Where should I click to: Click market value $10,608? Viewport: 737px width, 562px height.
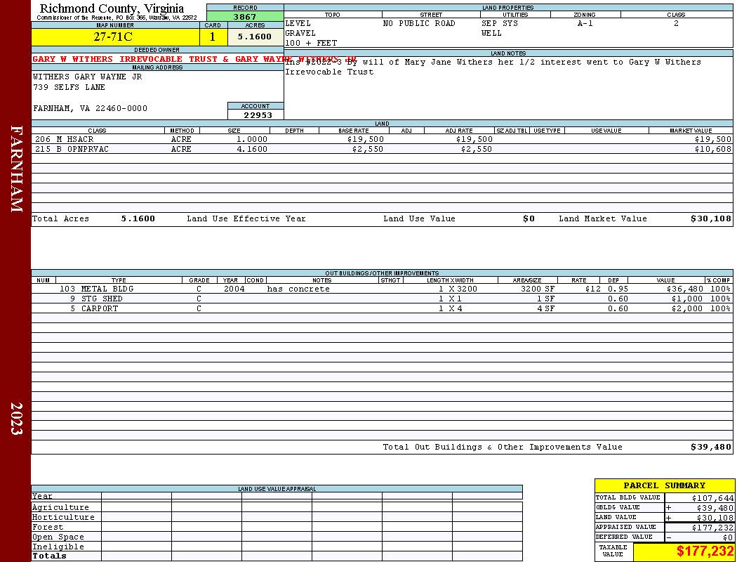pyautogui.click(x=713, y=149)
